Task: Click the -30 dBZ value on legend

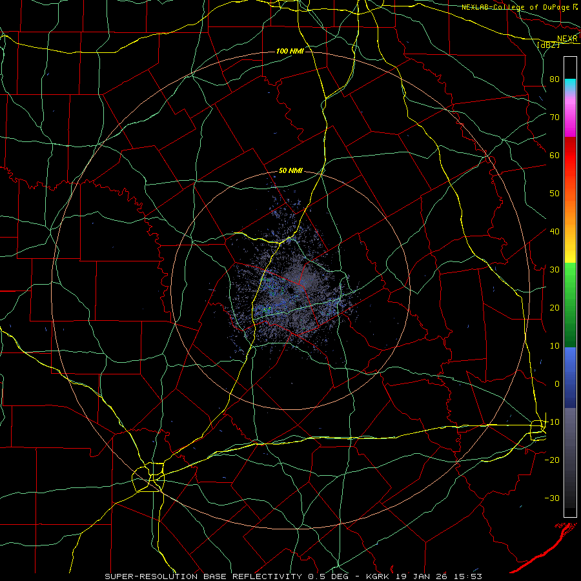Action: pos(553,498)
